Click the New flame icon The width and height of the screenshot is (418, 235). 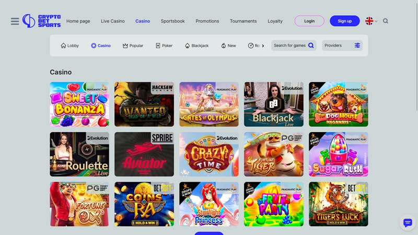click(x=224, y=45)
